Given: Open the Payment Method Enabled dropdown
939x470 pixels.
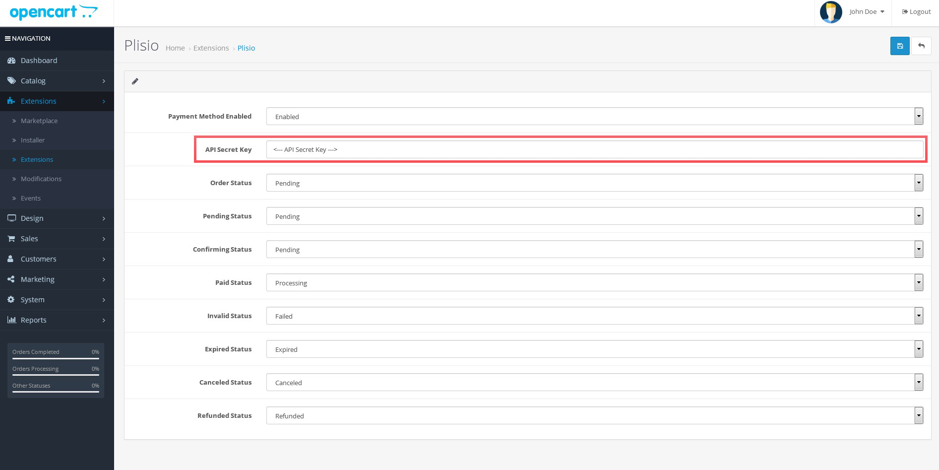Looking at the screenshot, I should click(x=595, y=116).
